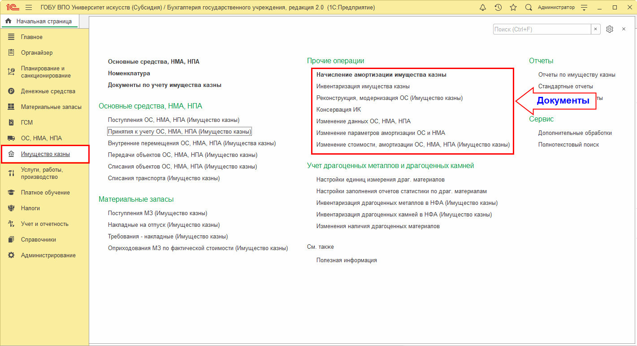The height and width of the screenshot is (346, 637).
Task: Open Полезная информация link
Action: tap(347, 260)
